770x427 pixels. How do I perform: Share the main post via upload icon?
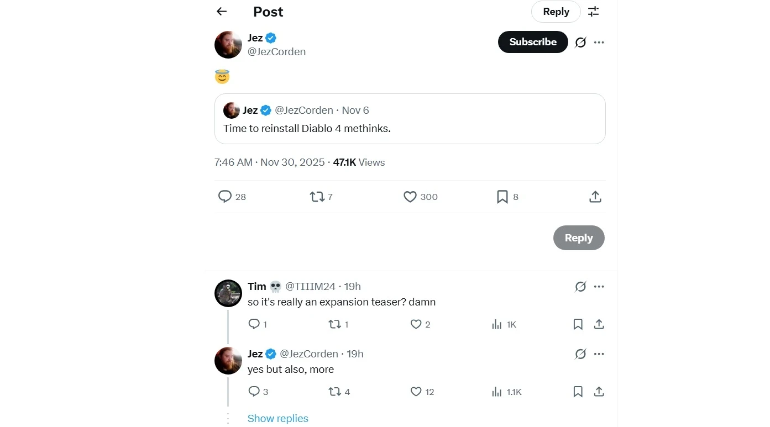point(595,197)
